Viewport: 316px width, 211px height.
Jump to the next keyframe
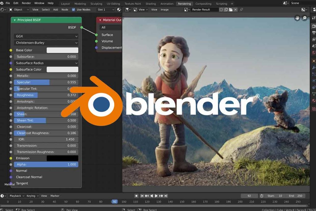161,196
